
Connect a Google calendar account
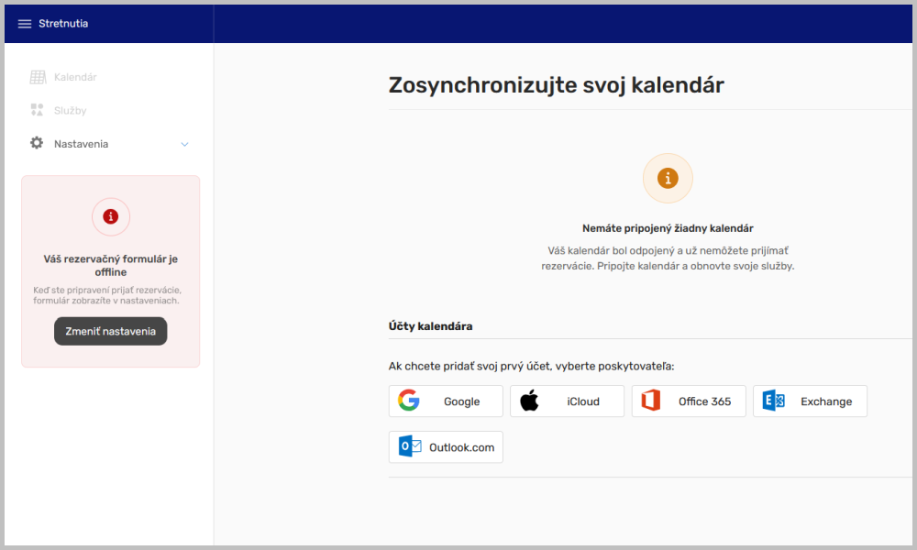pos(446,401)
